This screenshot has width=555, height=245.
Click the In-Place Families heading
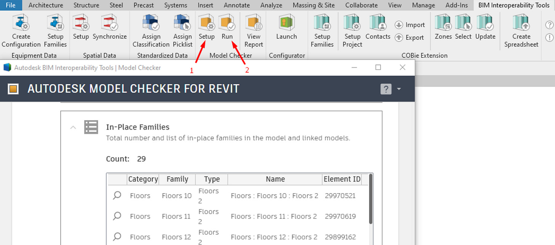(138, 127)
